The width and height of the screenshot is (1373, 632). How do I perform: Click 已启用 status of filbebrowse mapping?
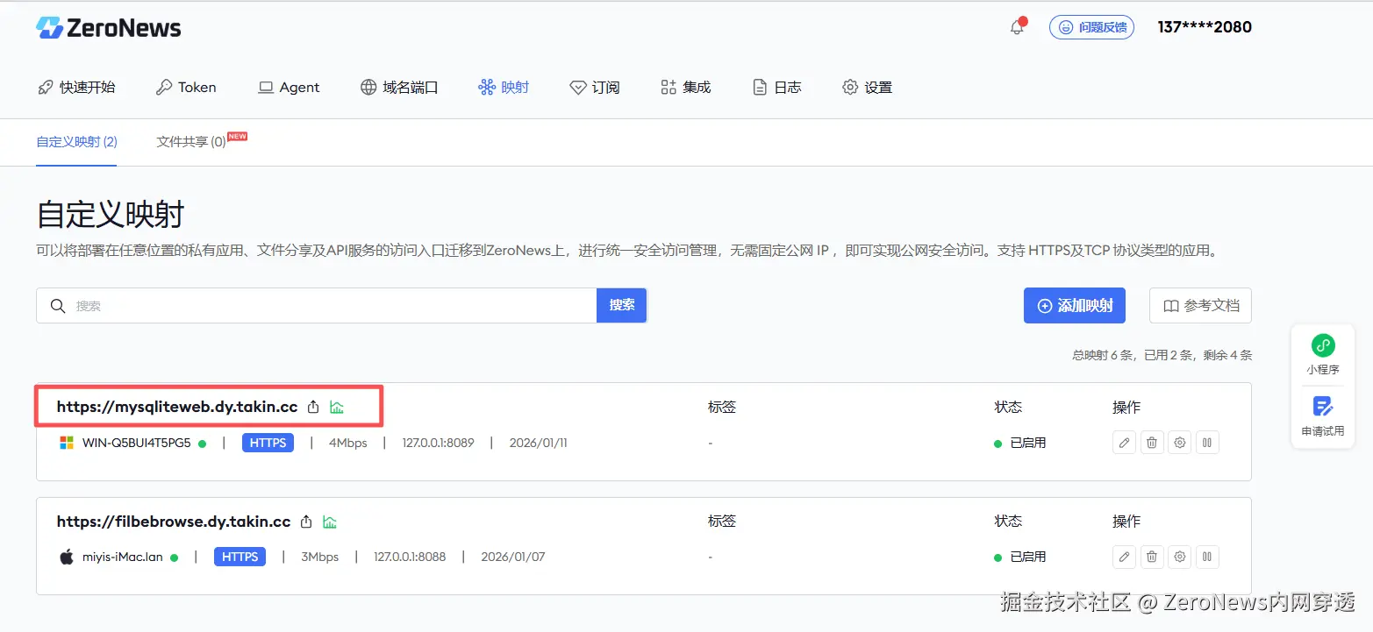coord(1019,557)
